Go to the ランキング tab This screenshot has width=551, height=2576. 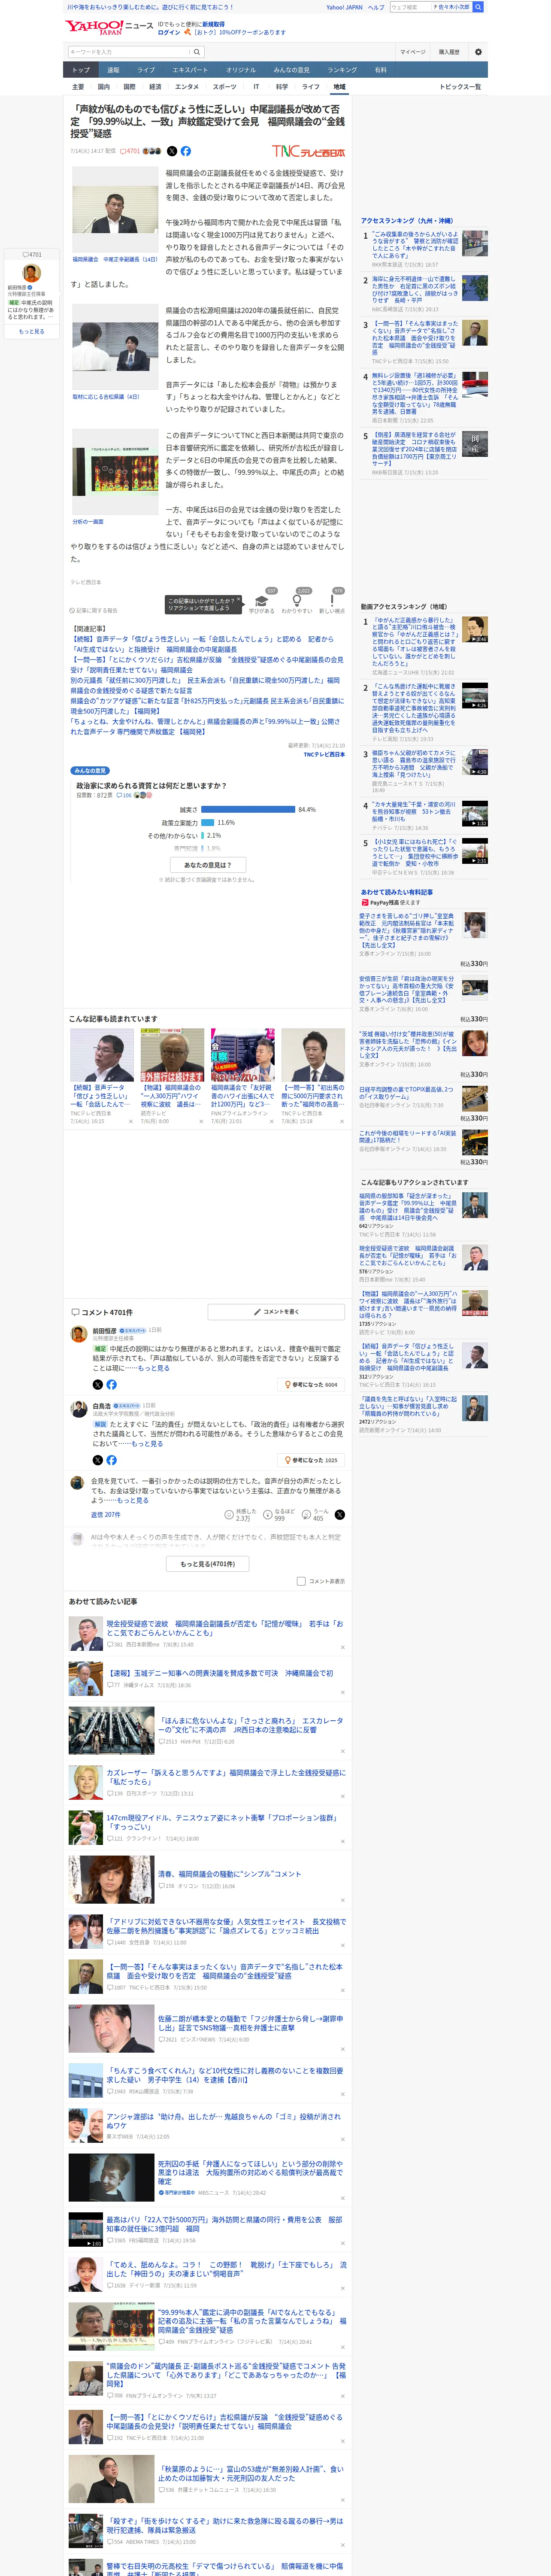342,70
